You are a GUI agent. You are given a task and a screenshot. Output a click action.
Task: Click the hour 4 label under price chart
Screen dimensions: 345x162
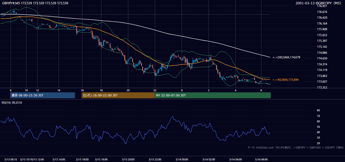[x=235, y=90]
